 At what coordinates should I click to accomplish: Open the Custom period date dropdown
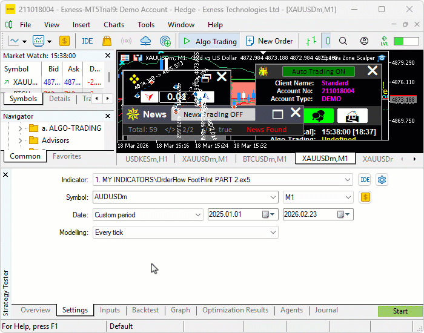click(198, 215)
